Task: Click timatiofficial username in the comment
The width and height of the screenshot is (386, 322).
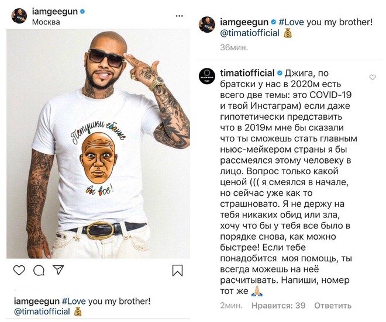Action: 247,73
